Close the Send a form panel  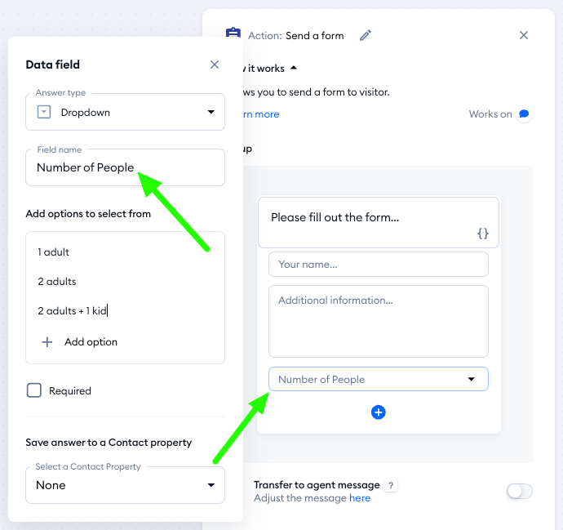(524, 35)
